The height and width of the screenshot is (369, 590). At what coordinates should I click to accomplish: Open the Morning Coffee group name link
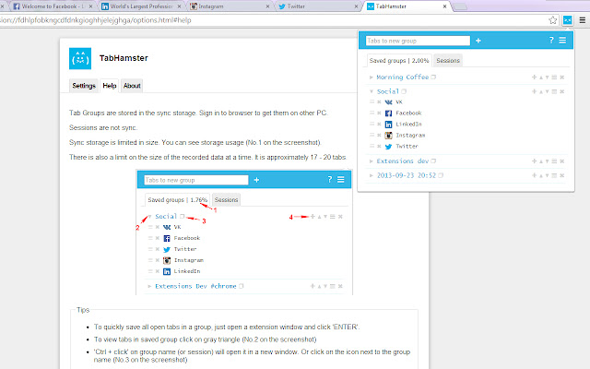tap(403, 77)
